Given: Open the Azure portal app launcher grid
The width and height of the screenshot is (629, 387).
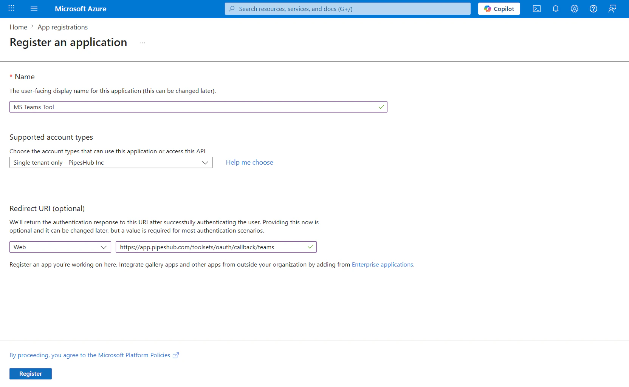Looking at the screenshot, I should (11, 8).
